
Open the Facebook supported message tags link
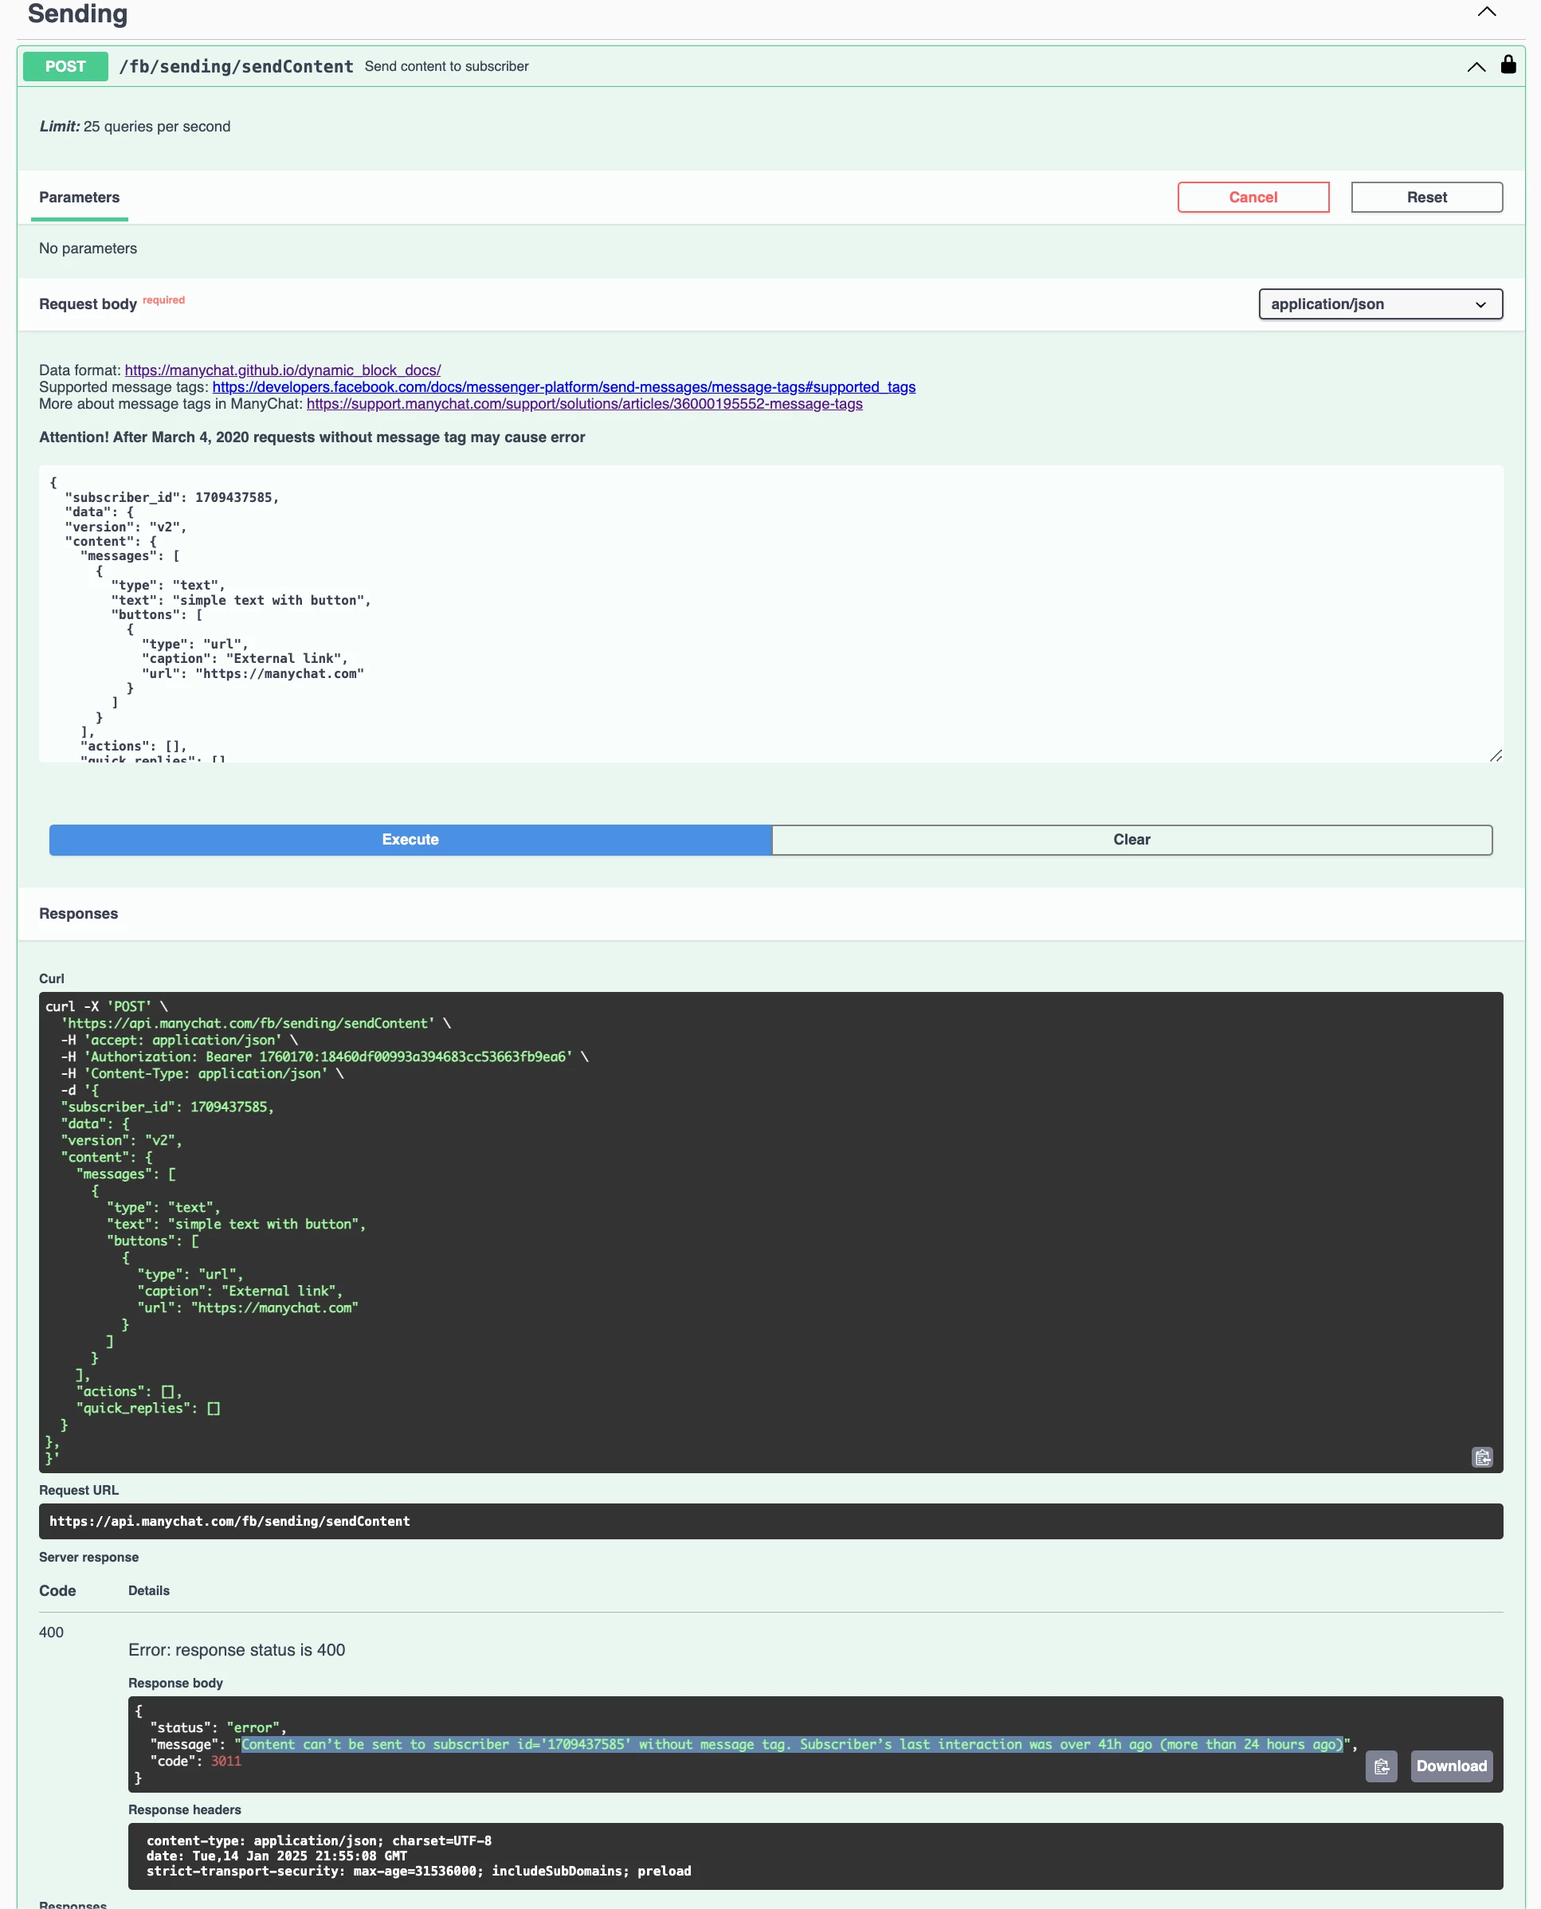point(563,387)
